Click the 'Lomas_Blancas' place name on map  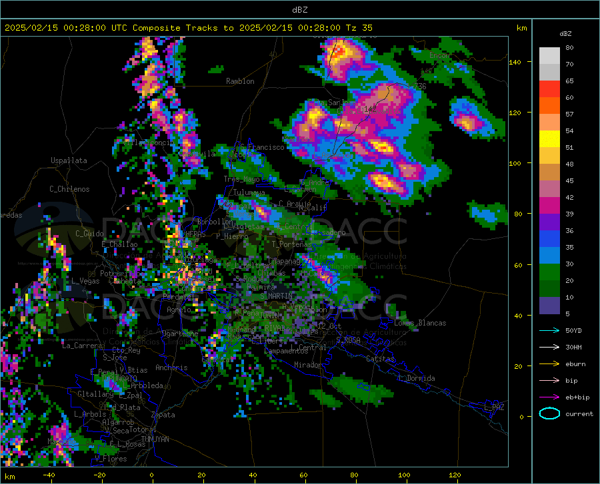[420, 323]
